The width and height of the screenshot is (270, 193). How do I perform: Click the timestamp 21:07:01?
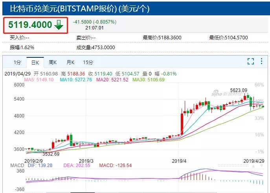(x=95, y=28)
